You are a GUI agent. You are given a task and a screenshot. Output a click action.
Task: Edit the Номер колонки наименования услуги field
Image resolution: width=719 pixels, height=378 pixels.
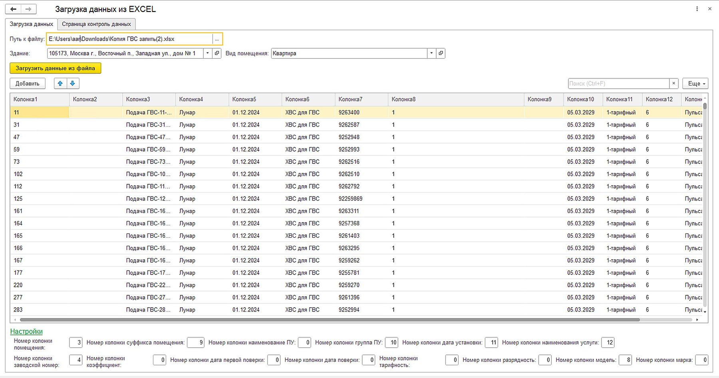click(608, 342)
